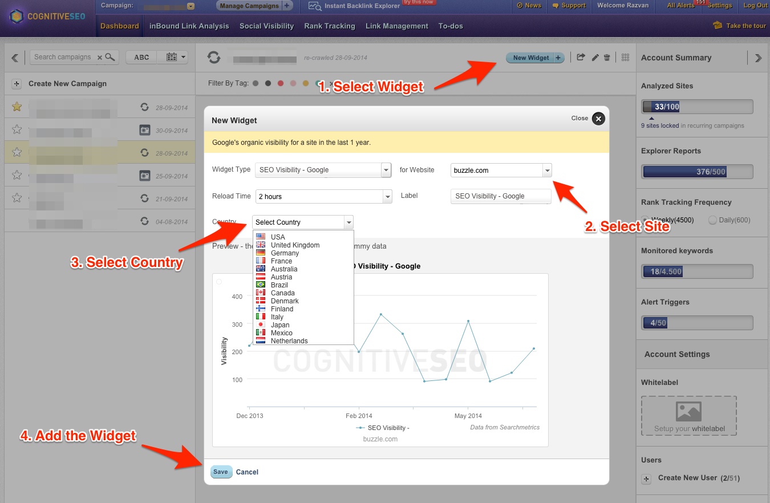Save the new widget
This screenshot has width=770, height=503.
coord(221,472)
